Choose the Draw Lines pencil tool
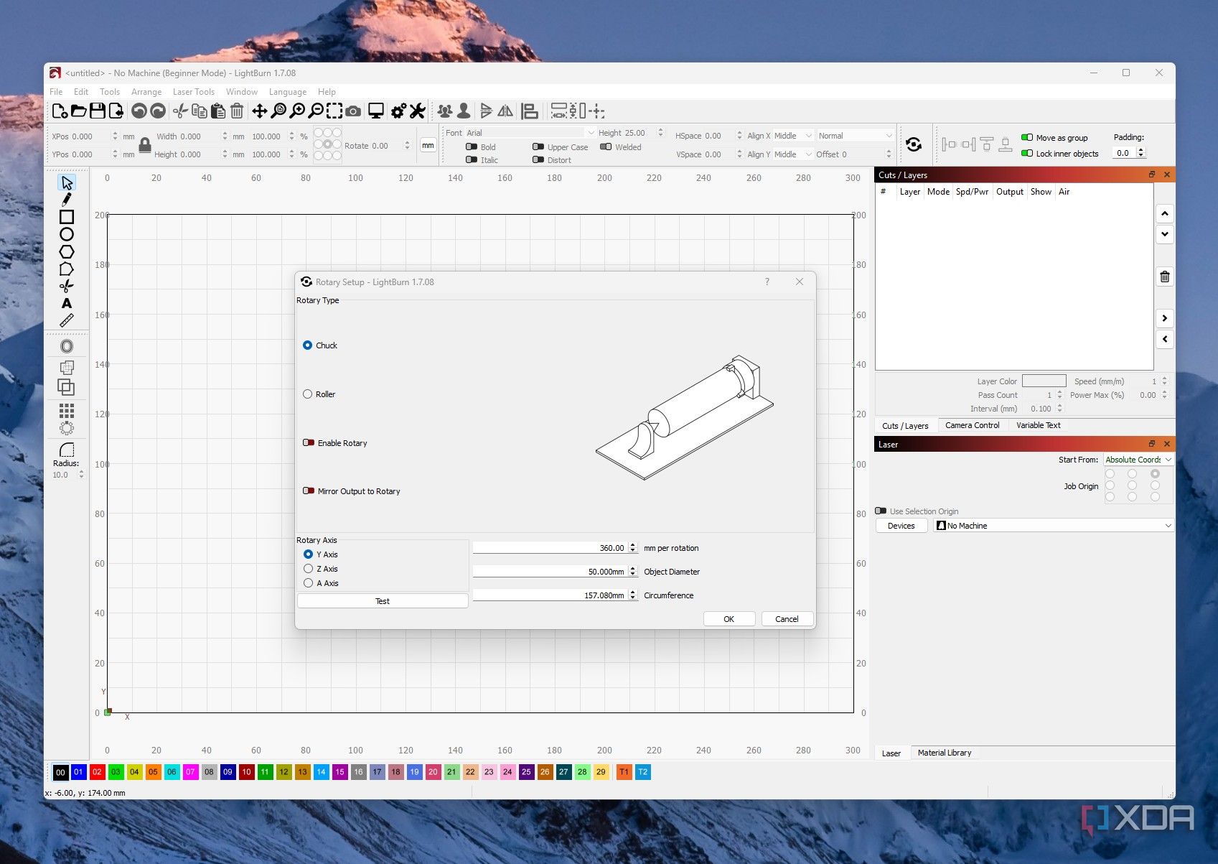 [x=67, y=200]
